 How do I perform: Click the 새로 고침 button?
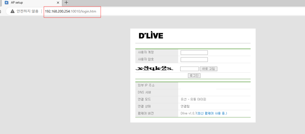coord(208,69)
